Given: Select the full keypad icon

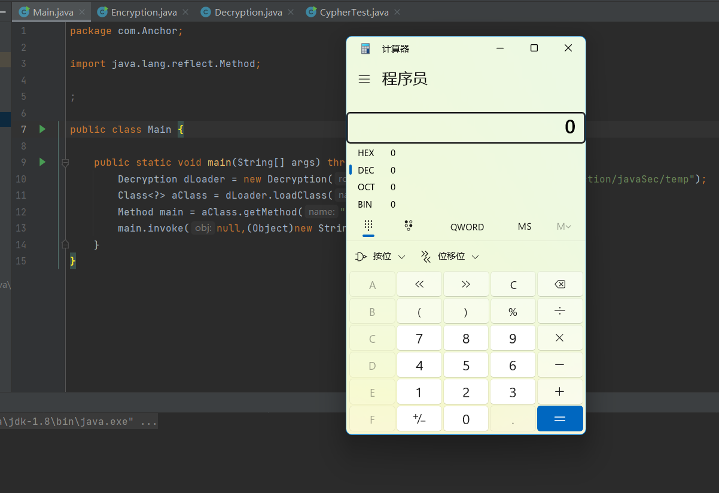Looking at the screenshot, I should click(368, 226).
